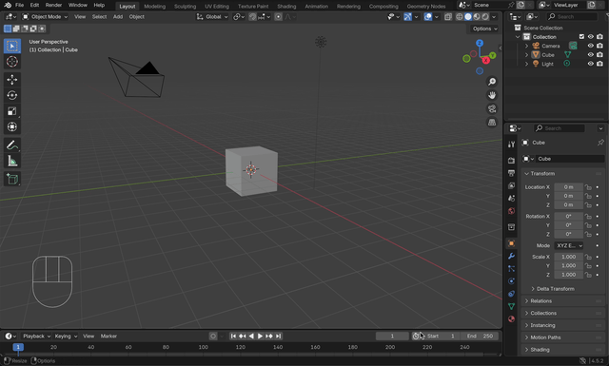Viewport: 609px width, 366px height.
Task: Switch perspective/orthographic grid icon
Action: [492, 123]
